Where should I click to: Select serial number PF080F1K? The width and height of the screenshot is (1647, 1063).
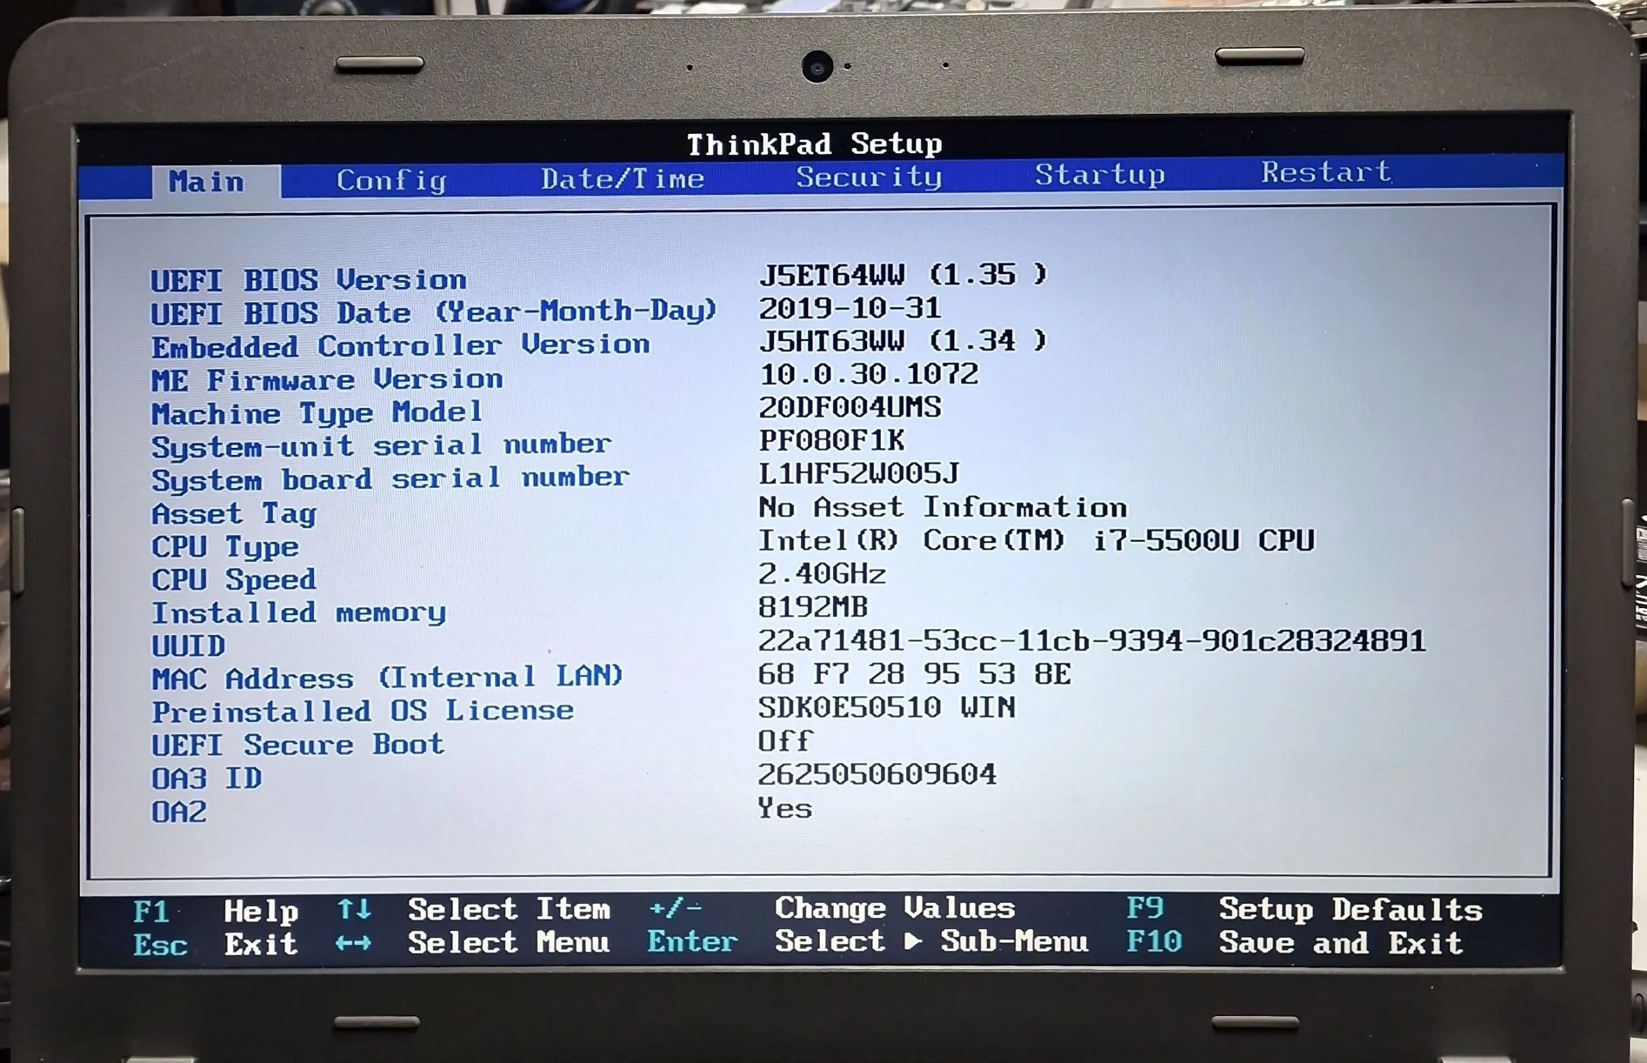(831, 440)
